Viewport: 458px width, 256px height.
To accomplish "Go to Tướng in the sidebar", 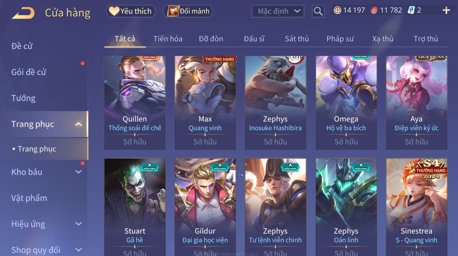I will 23,98.
